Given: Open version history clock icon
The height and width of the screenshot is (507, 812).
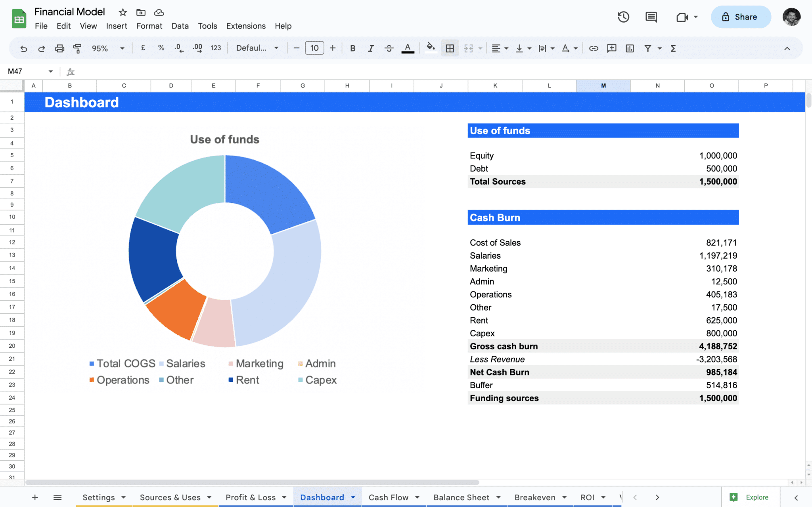Looking at the screenshot, I should tap(623, 17).
